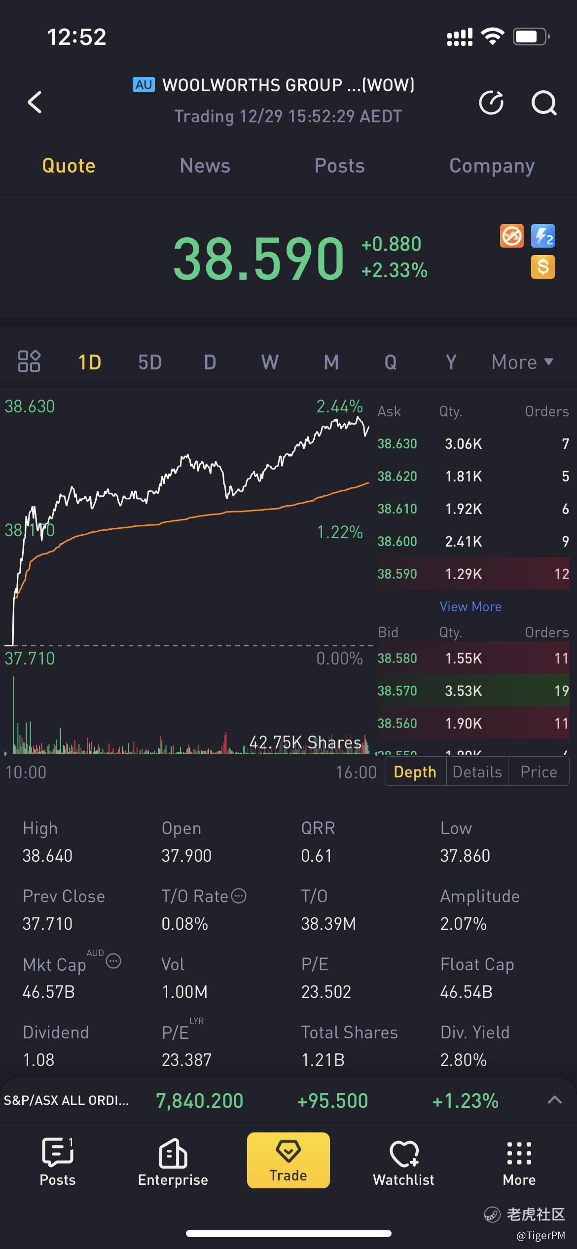The width and height of the screenshot is (577, 1249).
Task: Open Mkt Cap currency options icon
Action: [113, 961]
